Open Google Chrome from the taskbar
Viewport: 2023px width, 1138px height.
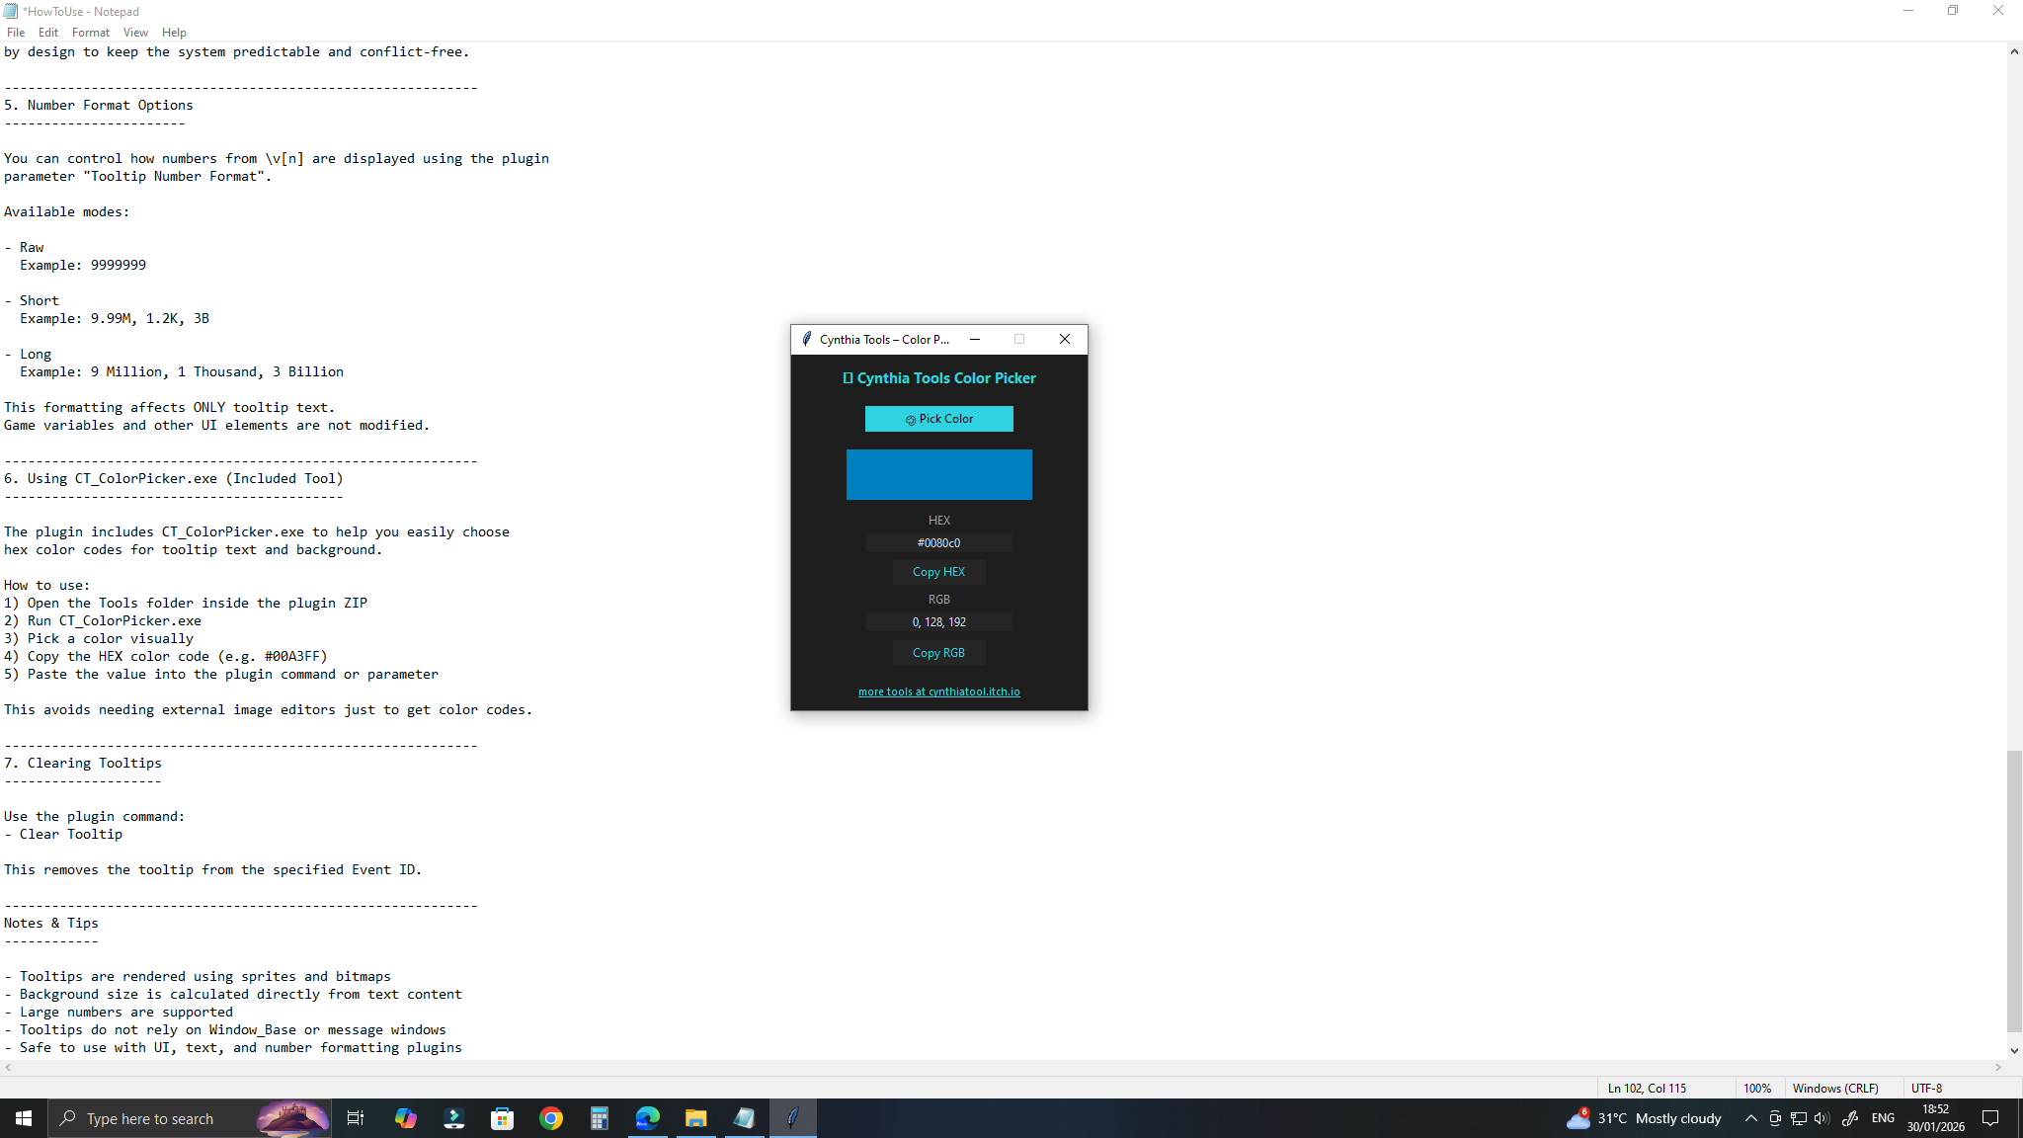[551, 1118]
